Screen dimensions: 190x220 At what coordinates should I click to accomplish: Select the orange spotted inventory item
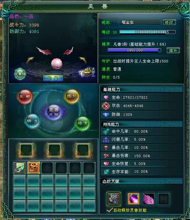[33, 168]
